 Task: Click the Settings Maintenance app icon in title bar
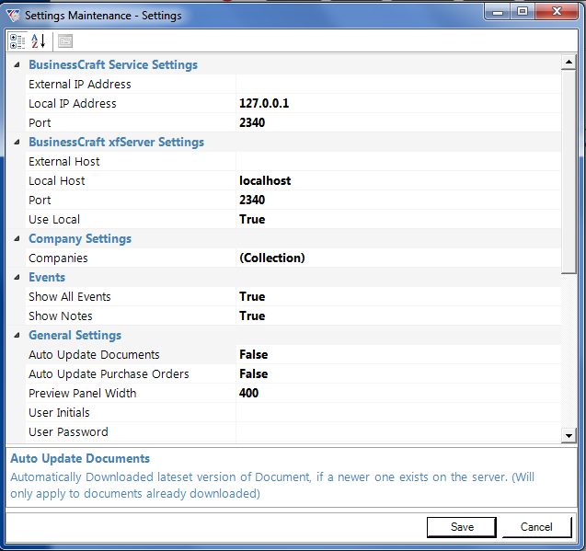click(14, 16)
